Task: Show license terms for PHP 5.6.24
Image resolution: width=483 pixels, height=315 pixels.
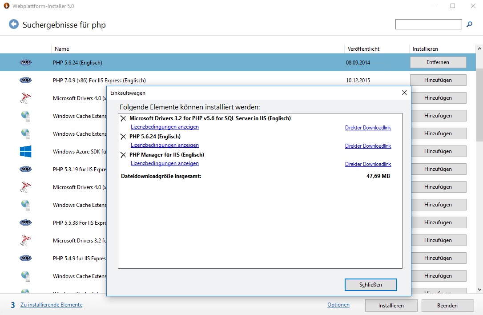Action: [165, 145]
